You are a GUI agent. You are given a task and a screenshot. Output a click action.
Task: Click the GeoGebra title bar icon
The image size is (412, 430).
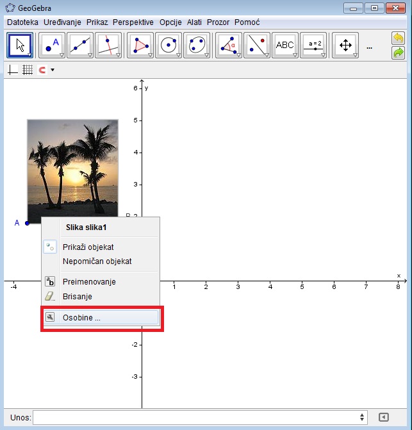pyautogui.click(x=10, y=8)
